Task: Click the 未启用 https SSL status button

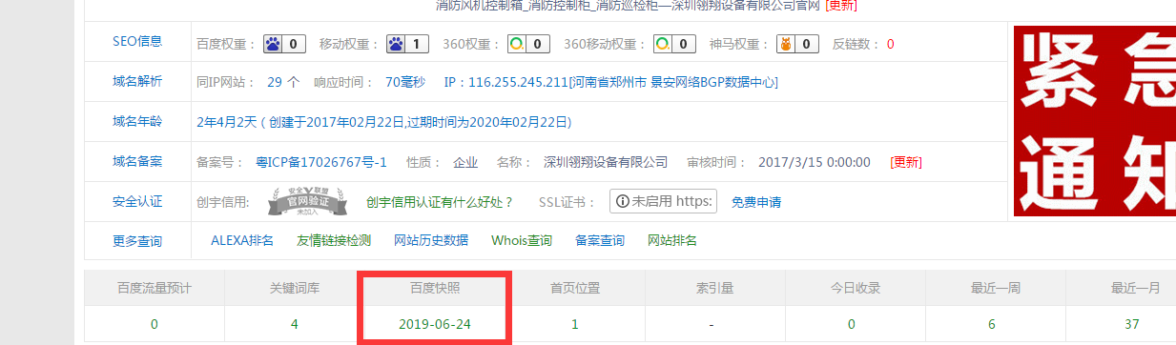Action: pos(663,202)
